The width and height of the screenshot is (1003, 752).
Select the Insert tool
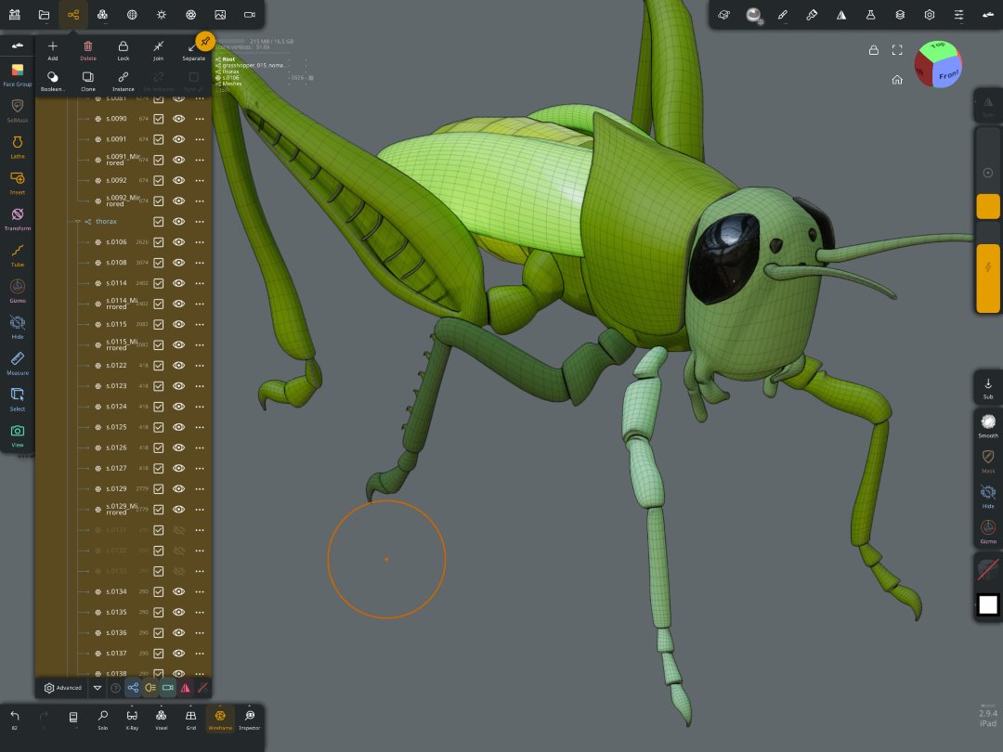coord(18,183)
